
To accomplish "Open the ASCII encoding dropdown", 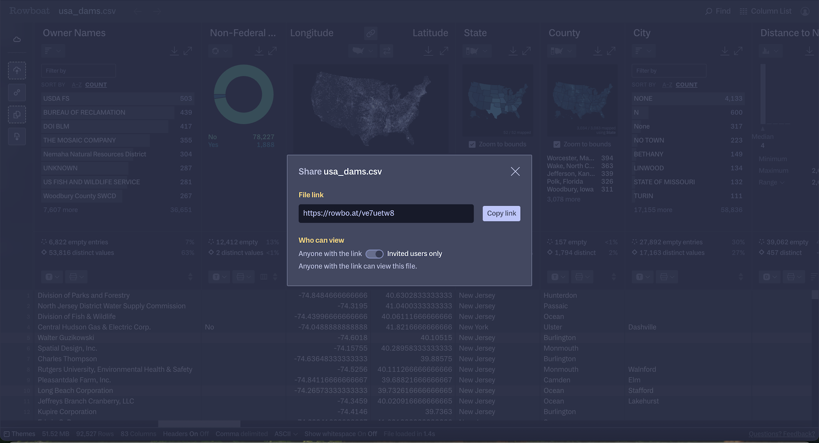I will click(x=286, y=434).
